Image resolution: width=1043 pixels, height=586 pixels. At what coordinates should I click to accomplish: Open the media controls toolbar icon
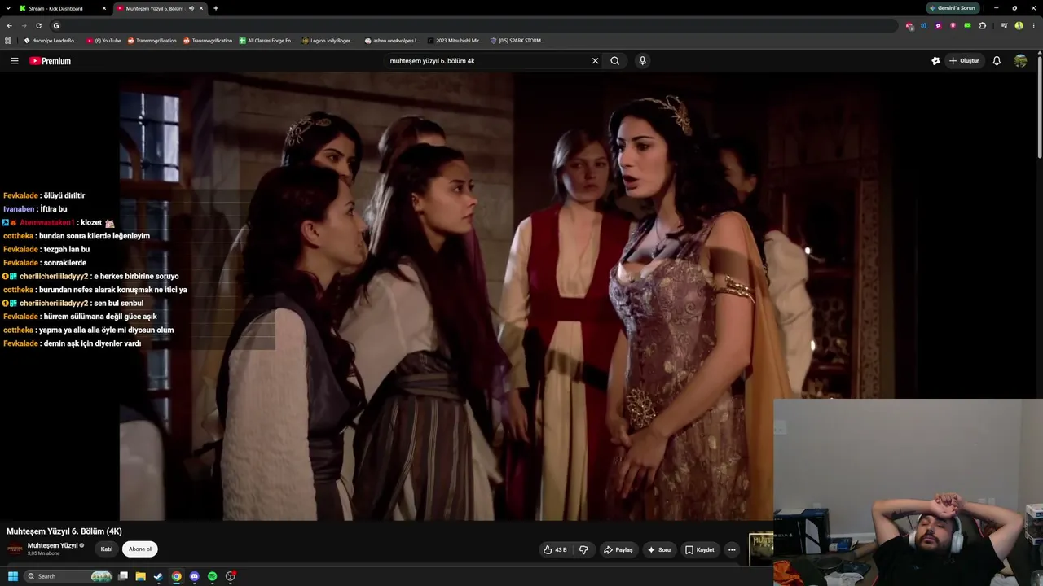[1004, 25]
